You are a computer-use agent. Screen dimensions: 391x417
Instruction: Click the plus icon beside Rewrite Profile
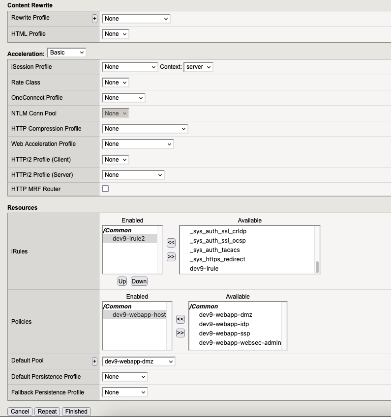click(x=94, y=18)
